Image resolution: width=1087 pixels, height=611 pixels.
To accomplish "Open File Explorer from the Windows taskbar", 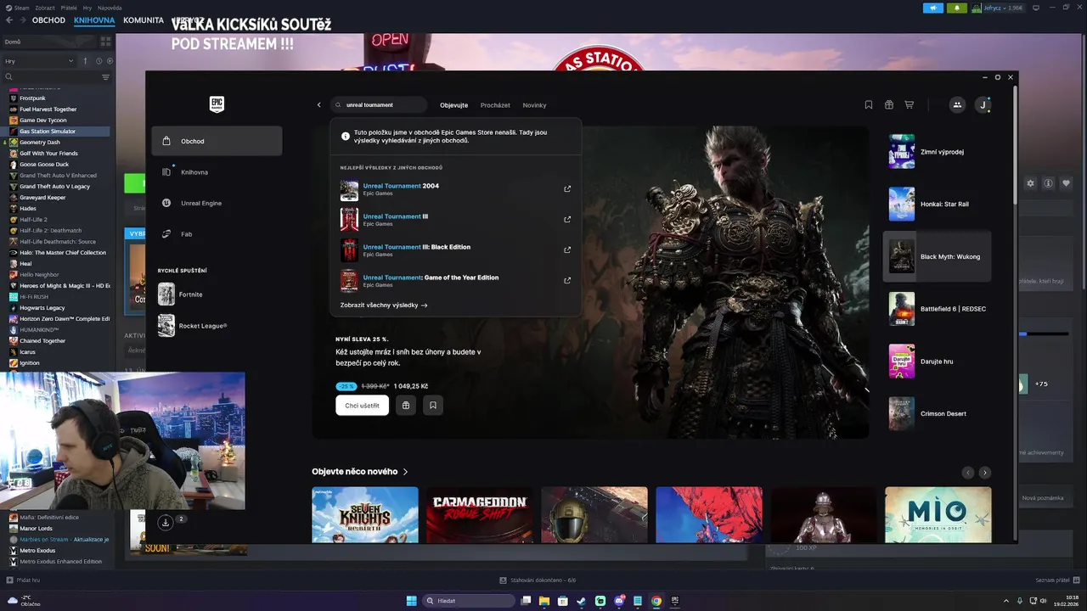I will click(544, 601).
